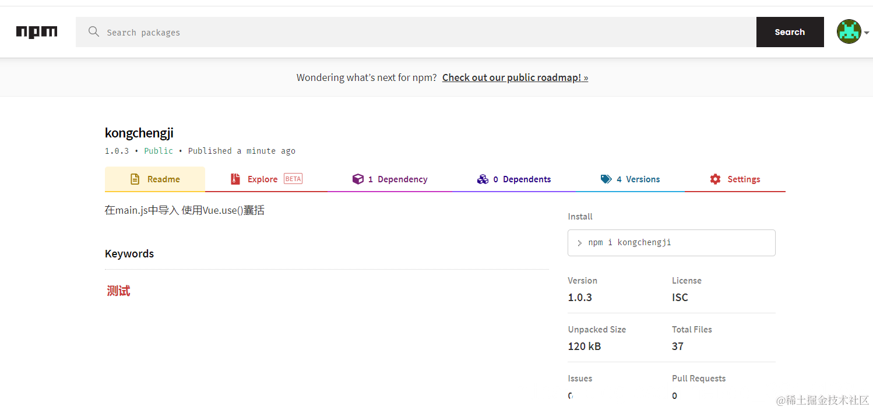Click the 测试 keyword link
Image resolution: width=873 pixels, height=410 pixels.
[118, 291]
